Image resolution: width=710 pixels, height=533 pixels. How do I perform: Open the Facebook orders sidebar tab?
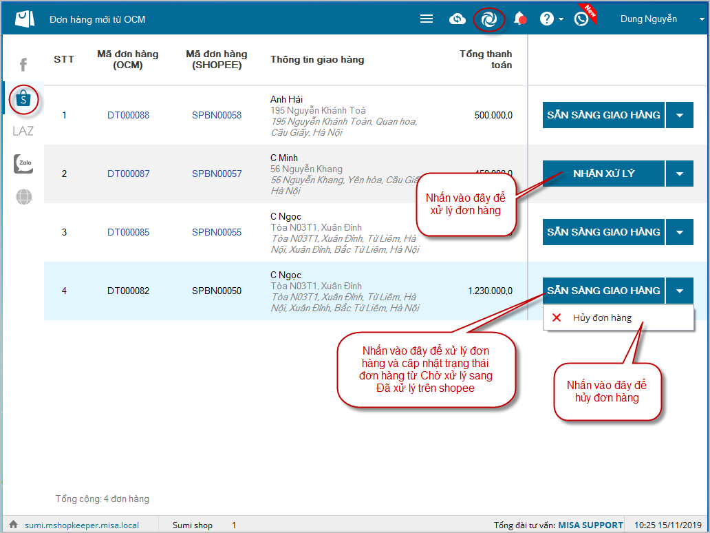point(23,65)
